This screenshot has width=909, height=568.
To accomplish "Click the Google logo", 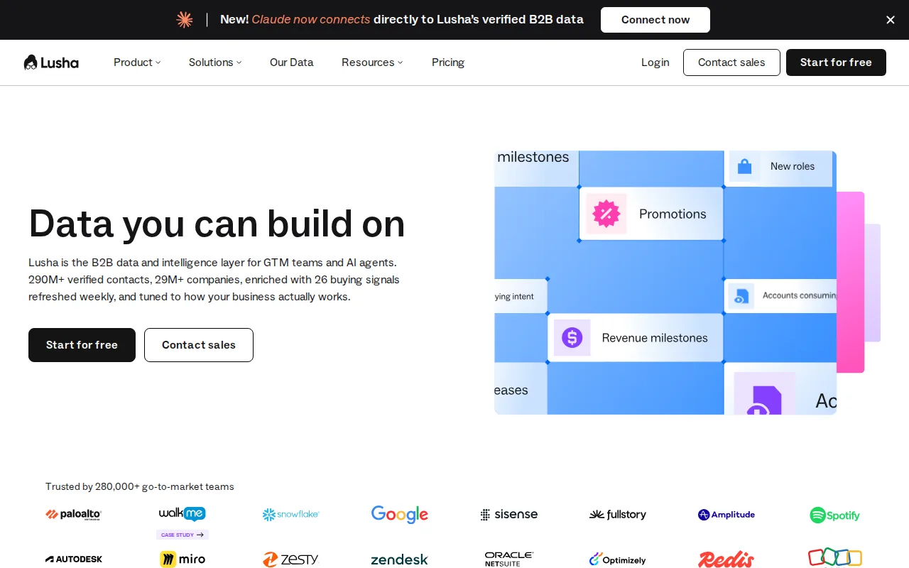I will tap(400, 515).
